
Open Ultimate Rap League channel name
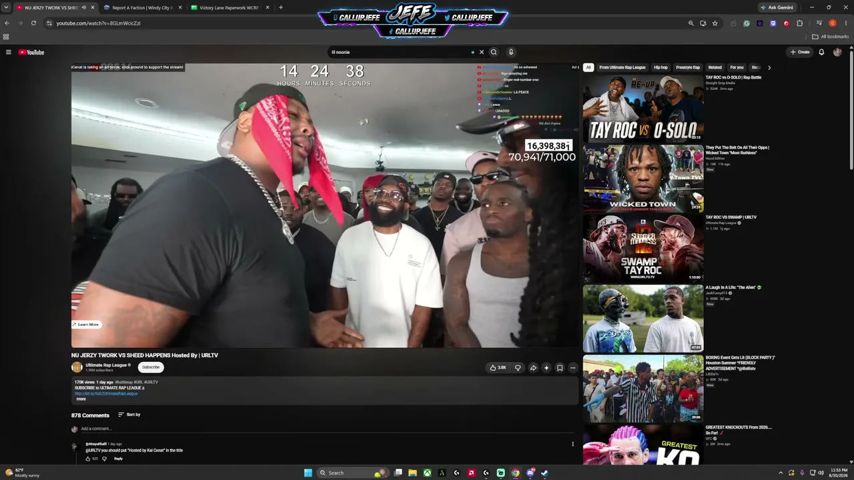coord(106,365)
